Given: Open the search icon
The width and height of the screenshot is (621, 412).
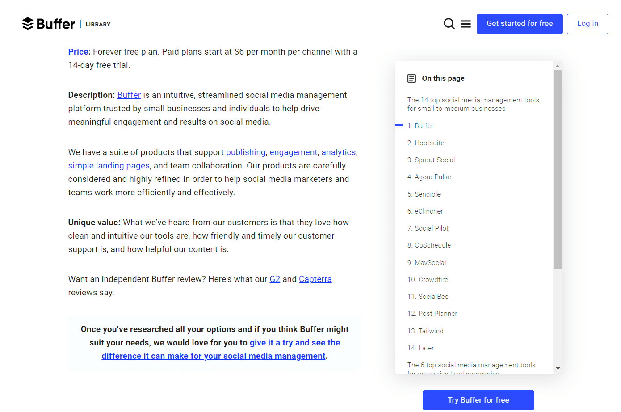Looking at the screenshot, I should tap(449, 24).
